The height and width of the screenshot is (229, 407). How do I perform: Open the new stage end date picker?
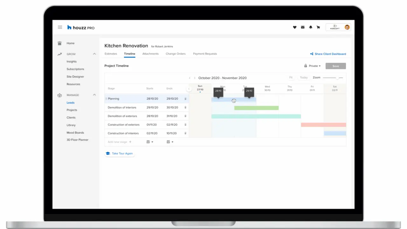click(x=170, y=142)
